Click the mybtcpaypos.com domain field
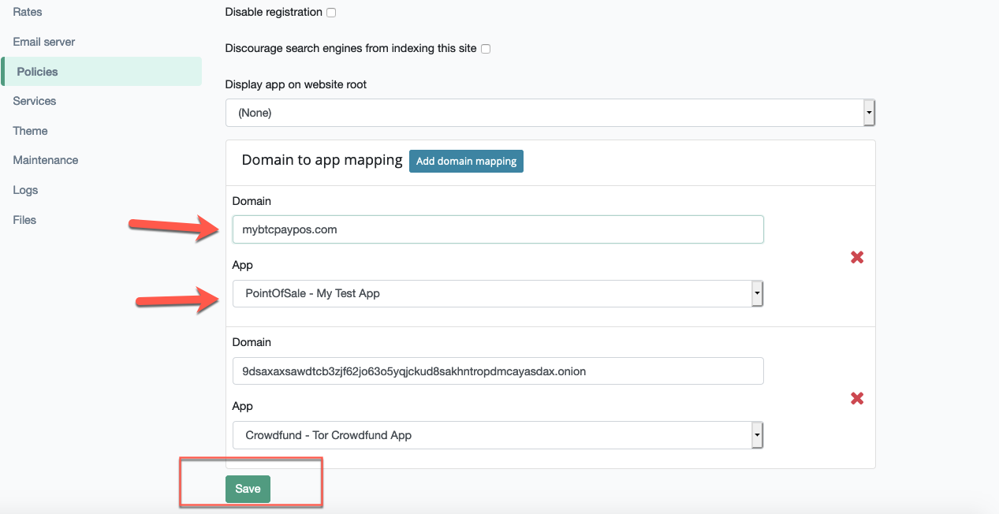 click(498, 229)
